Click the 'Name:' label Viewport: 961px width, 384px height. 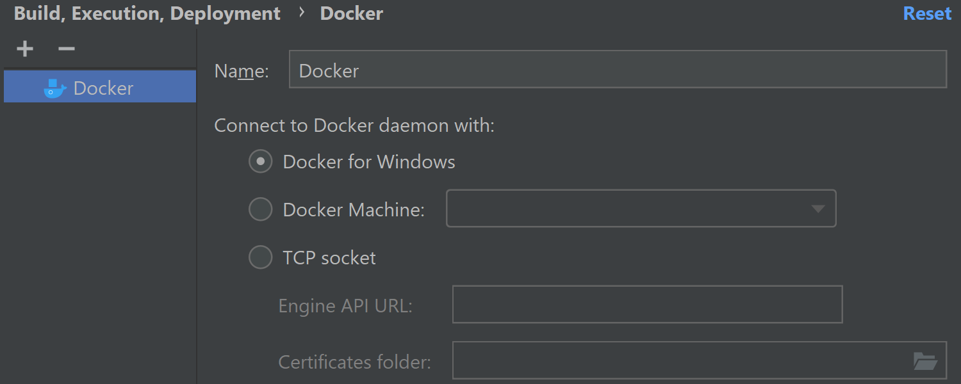(242, 71)
